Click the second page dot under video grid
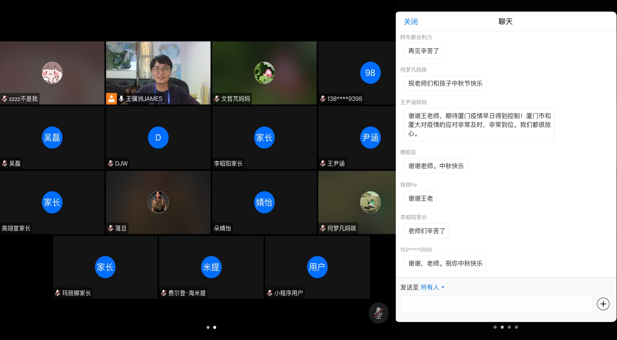617x340 pixels. [x=215, y=327]
